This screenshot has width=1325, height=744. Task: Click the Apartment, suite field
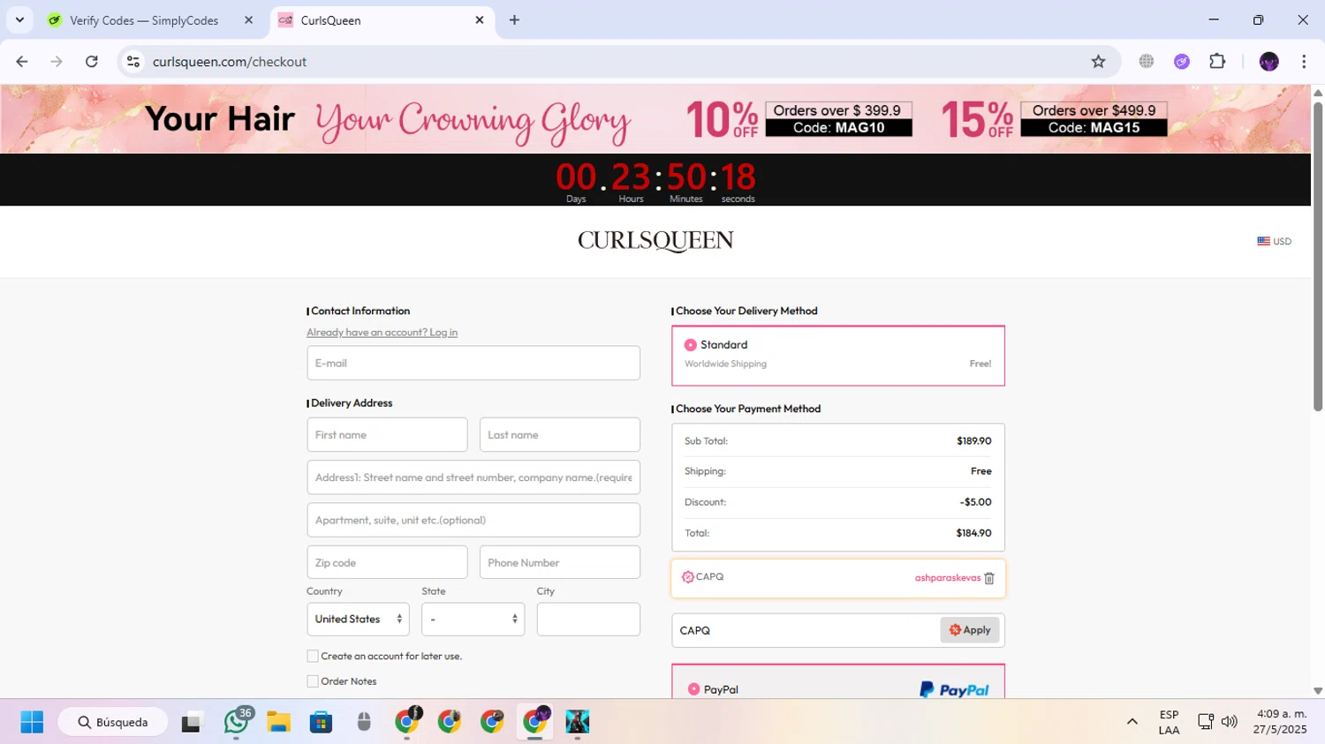[473, 520]
